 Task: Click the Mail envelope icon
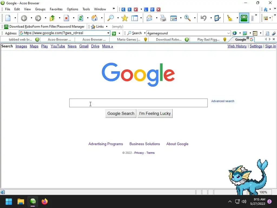149,18
